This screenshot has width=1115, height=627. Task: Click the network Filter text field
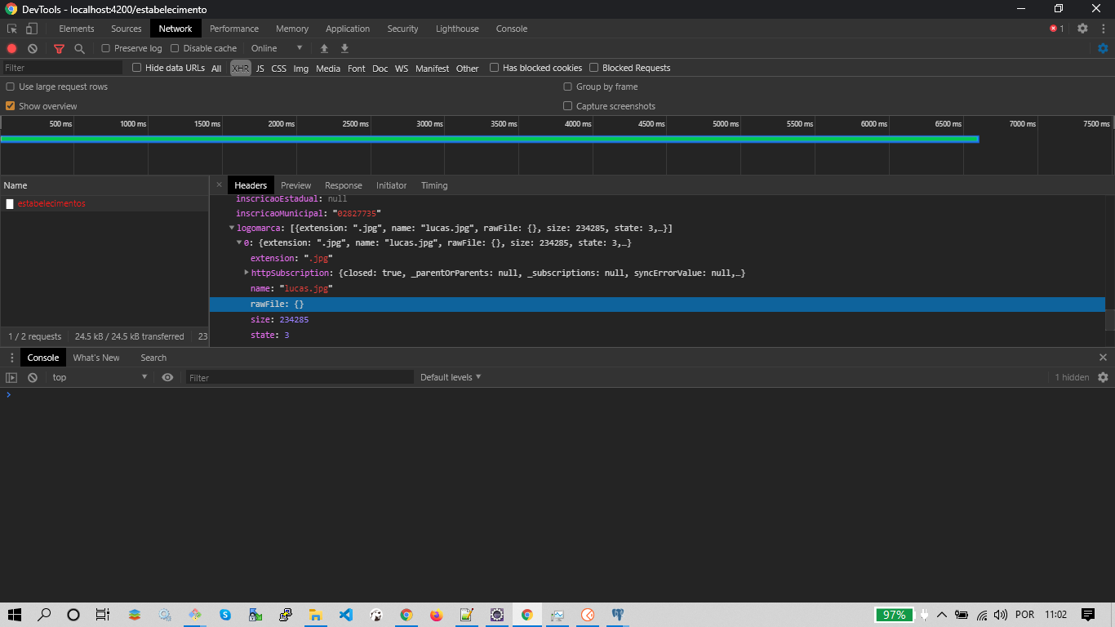[x=62, y=69]
